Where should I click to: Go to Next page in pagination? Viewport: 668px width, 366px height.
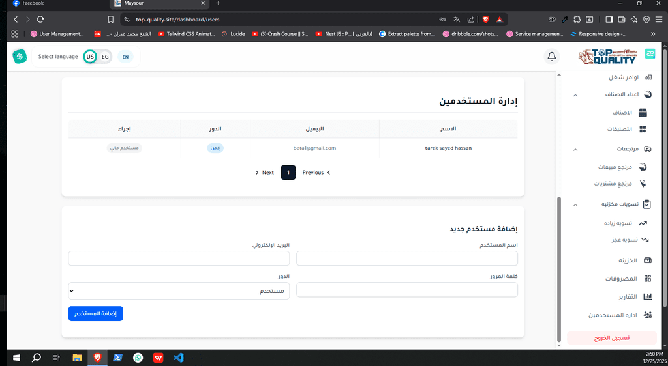click(x=265, y=173)
